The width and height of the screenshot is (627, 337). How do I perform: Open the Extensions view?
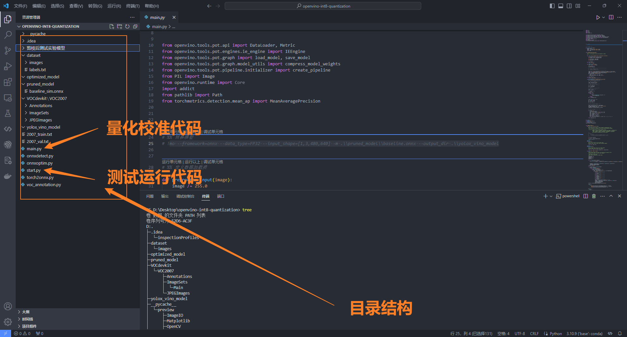click(8, 82)
